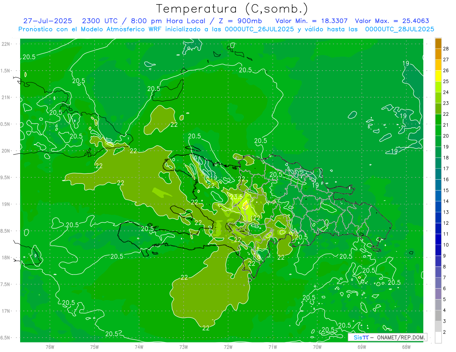Click the blue swatch between 12 and 13

click(438, 218)
